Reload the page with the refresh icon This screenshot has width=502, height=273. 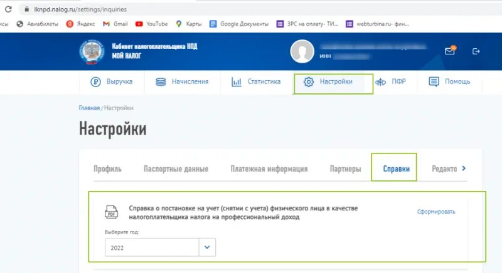click(8, 9)
